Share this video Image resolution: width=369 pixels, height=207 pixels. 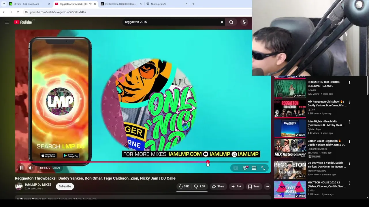point(218,186)
